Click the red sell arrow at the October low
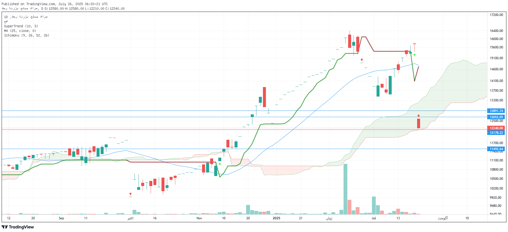508x232 pixels. (130, 194)
